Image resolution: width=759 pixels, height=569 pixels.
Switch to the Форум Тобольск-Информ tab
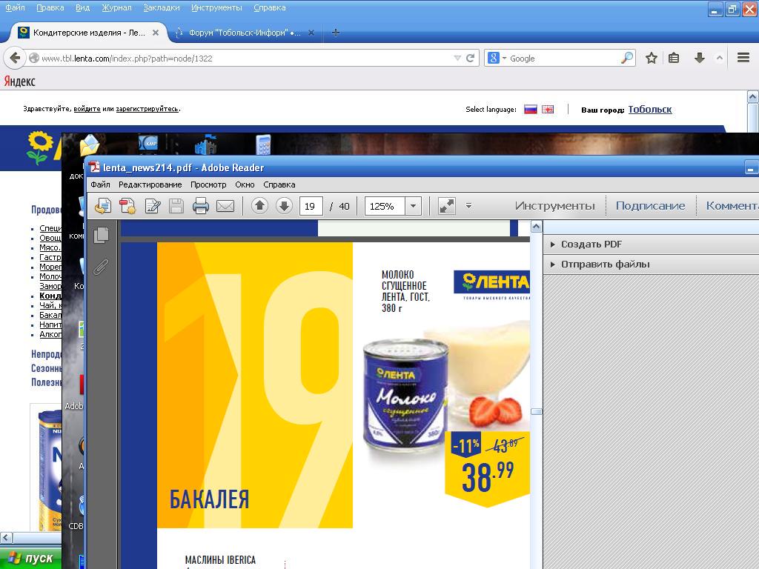(245, 33)
